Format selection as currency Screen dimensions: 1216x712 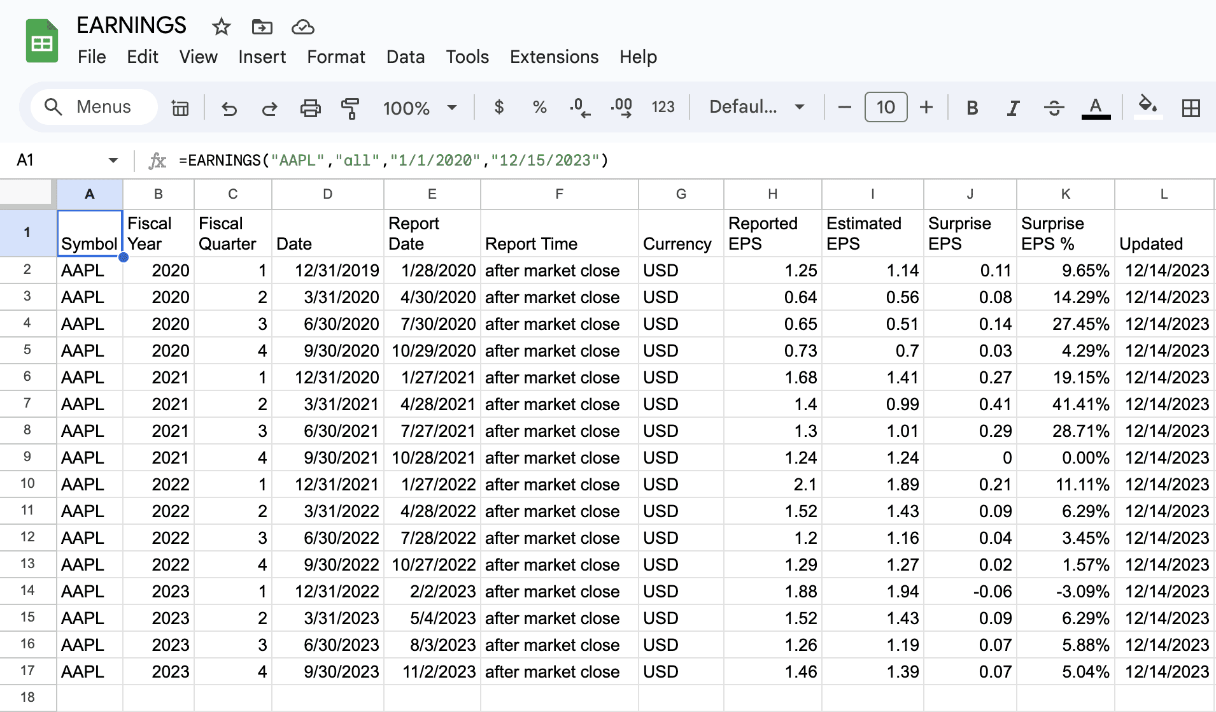pos(500,107)
